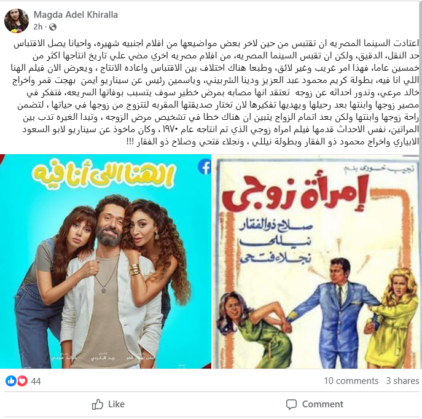Comment on the post
This screenshot has width=422, height=419.
315,404
